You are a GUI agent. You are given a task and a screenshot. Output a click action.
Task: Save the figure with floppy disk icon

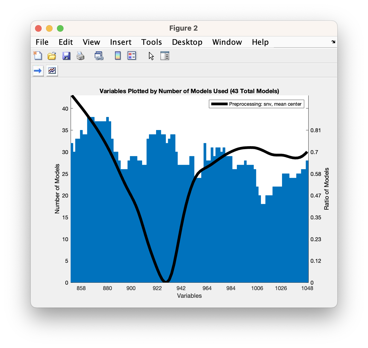(66, 56)
